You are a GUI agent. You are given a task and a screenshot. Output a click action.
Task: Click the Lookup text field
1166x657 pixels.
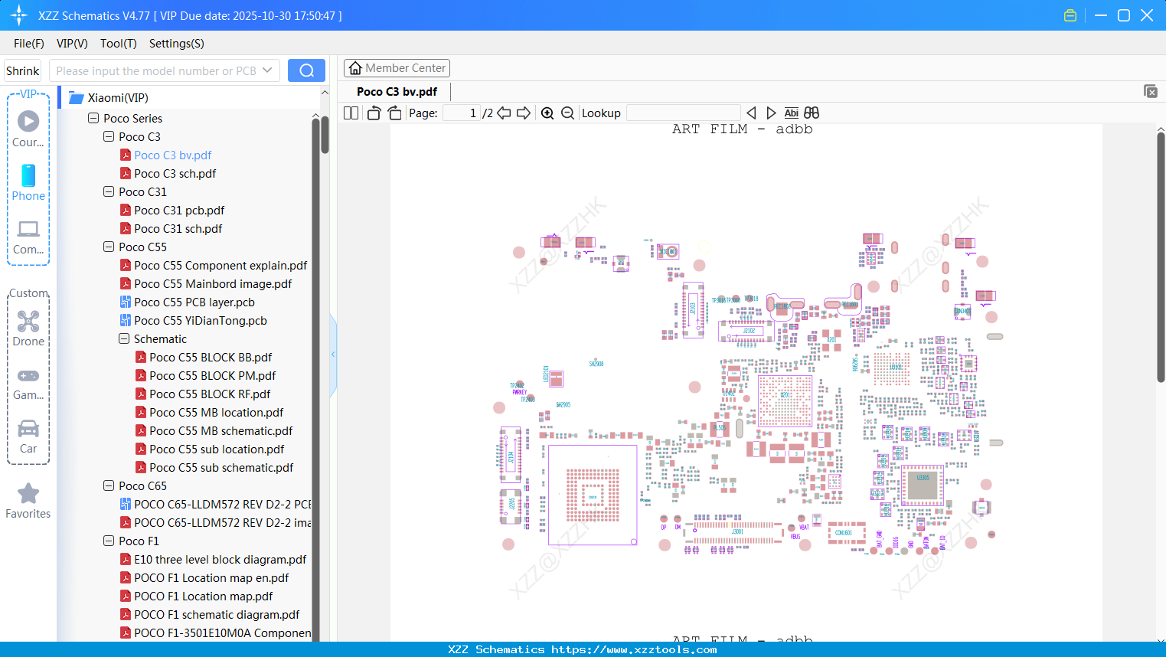coord(683,113)
